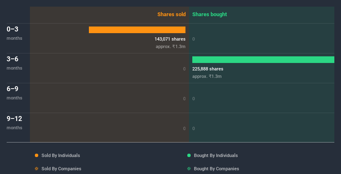Click the Bought By Individuals legend label
341x174 pixels.
pos(216,155)
